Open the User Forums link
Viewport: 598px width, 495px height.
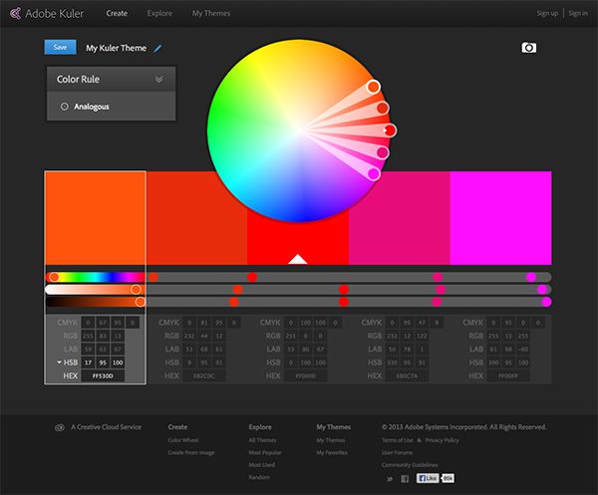pyautogui.click(x=397, y=453)
